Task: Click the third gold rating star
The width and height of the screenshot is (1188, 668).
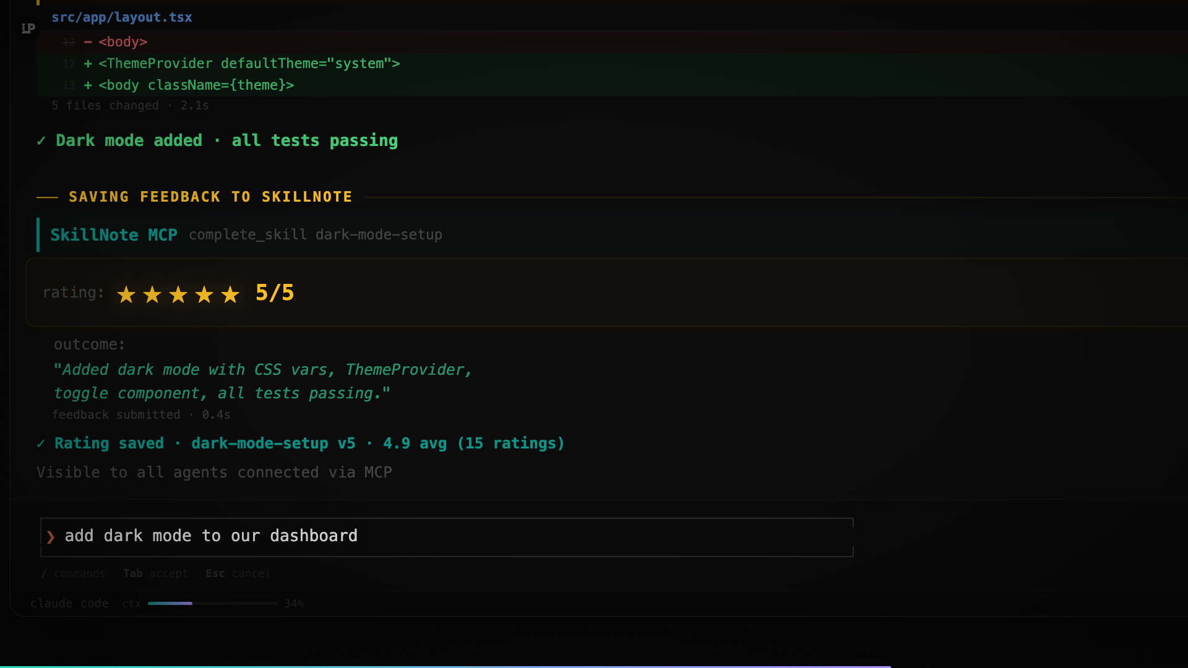Action: coord(178,294)
